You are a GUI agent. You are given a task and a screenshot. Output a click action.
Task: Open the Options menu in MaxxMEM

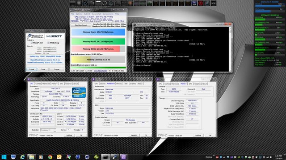click(x=79, y=14)
